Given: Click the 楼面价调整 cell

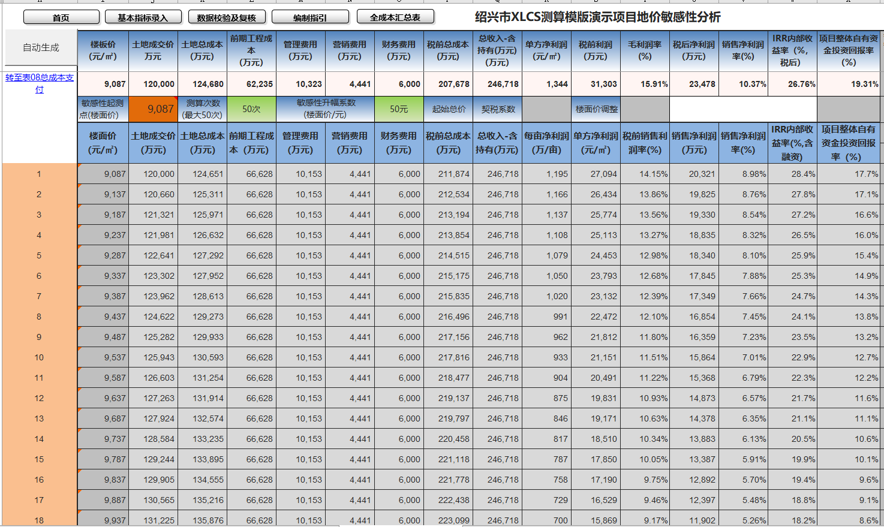Looking at the screenshot, I should click(x=596, y=109).
